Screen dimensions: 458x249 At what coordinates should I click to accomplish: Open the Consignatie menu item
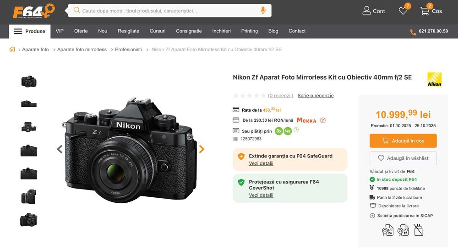189,31
